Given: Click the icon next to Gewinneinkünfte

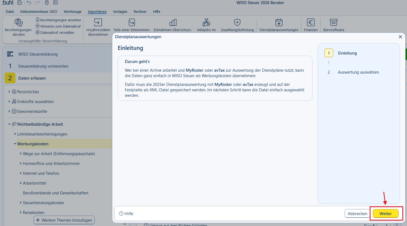Looking at the screenshot, I should [14, 111].
